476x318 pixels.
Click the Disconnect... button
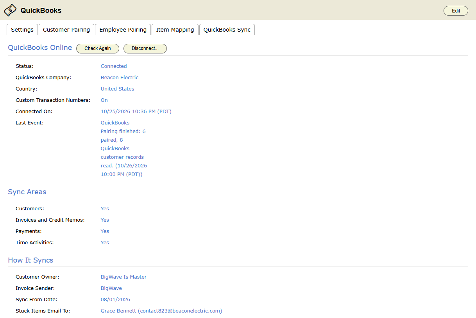(x=145, y=48)
